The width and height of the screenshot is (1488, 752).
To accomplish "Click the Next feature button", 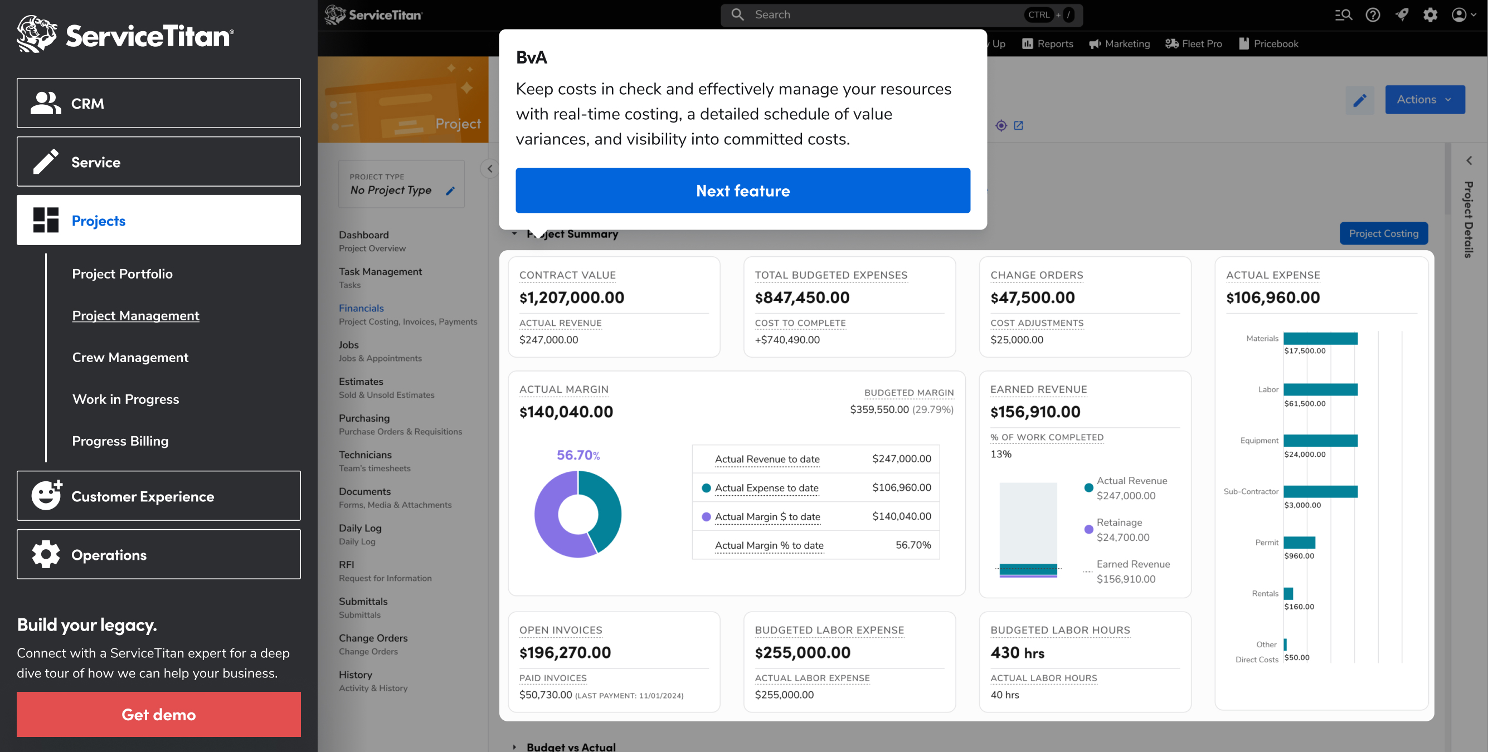I will [x=742, y=191].
